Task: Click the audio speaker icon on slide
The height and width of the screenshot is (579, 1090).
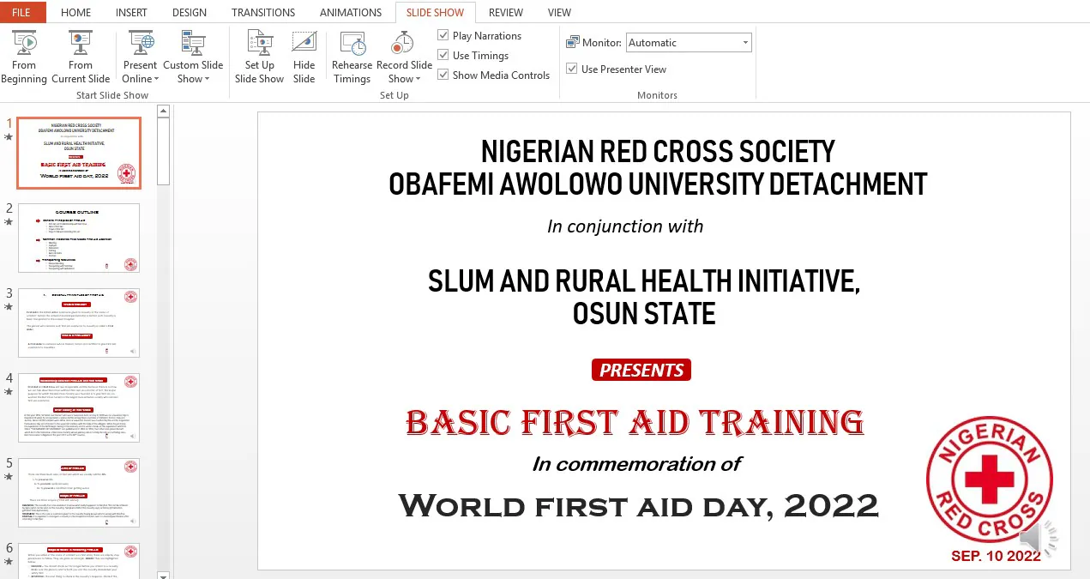Action: click(x=1036, y=538)
